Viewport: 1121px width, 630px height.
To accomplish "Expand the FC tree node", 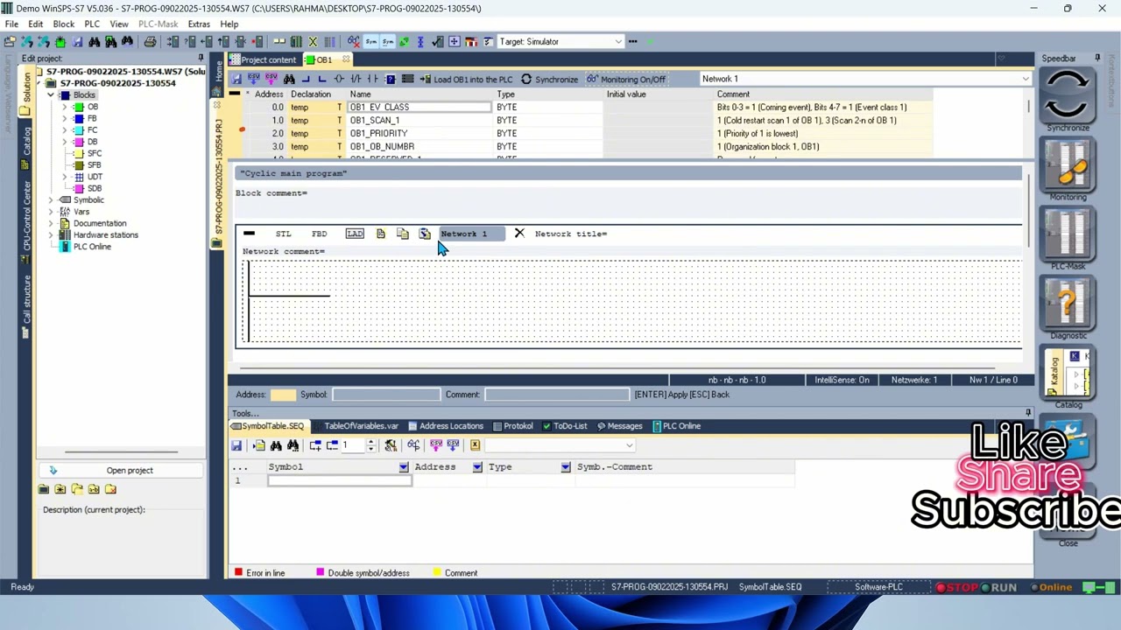I will point(64,130).
